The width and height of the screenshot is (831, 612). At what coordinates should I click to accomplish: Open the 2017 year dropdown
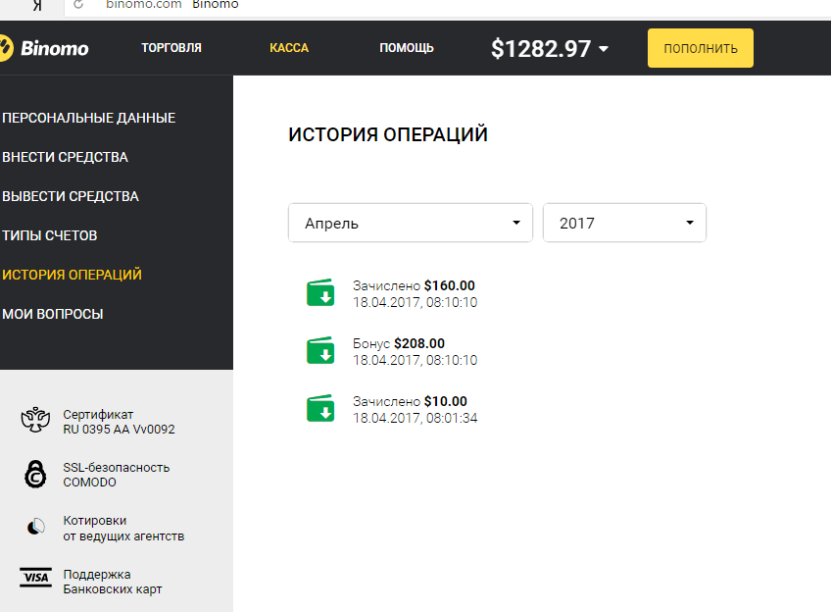[x=624, y=223]
